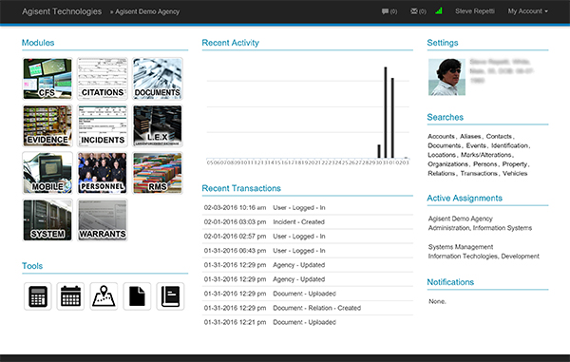Click the Recent Activity heading

[231, 43]
